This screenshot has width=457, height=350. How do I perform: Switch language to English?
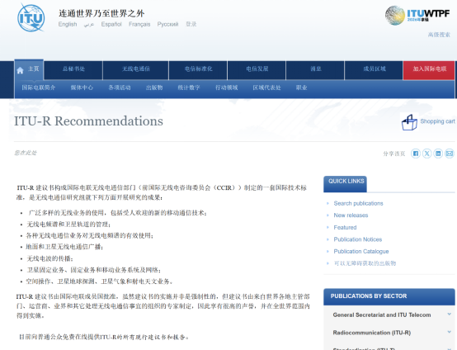(x=68, y=24)
